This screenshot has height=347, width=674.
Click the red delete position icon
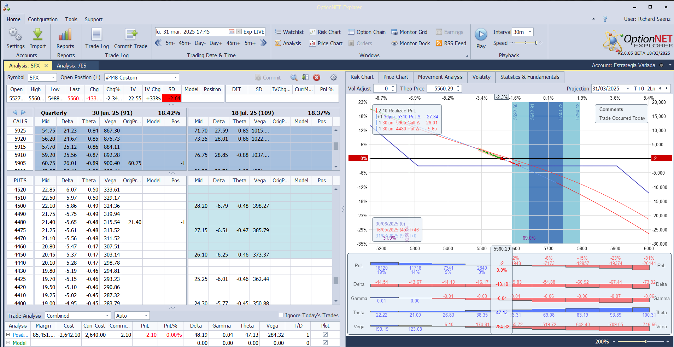click(x=317, y=77)
